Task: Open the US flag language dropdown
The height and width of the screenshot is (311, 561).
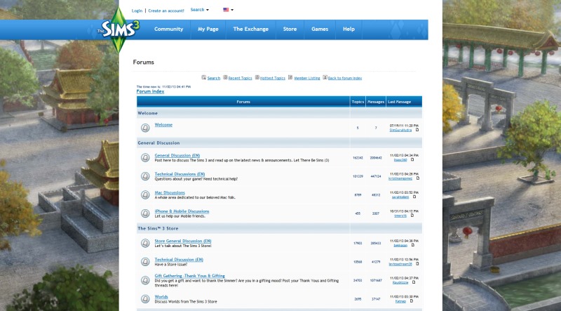Action: pos(229,10)
